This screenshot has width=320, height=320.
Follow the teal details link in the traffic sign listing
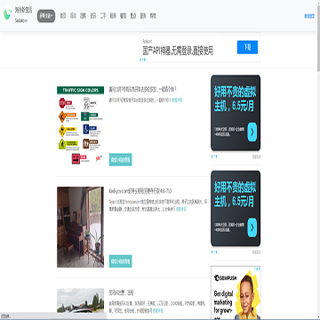177,100
